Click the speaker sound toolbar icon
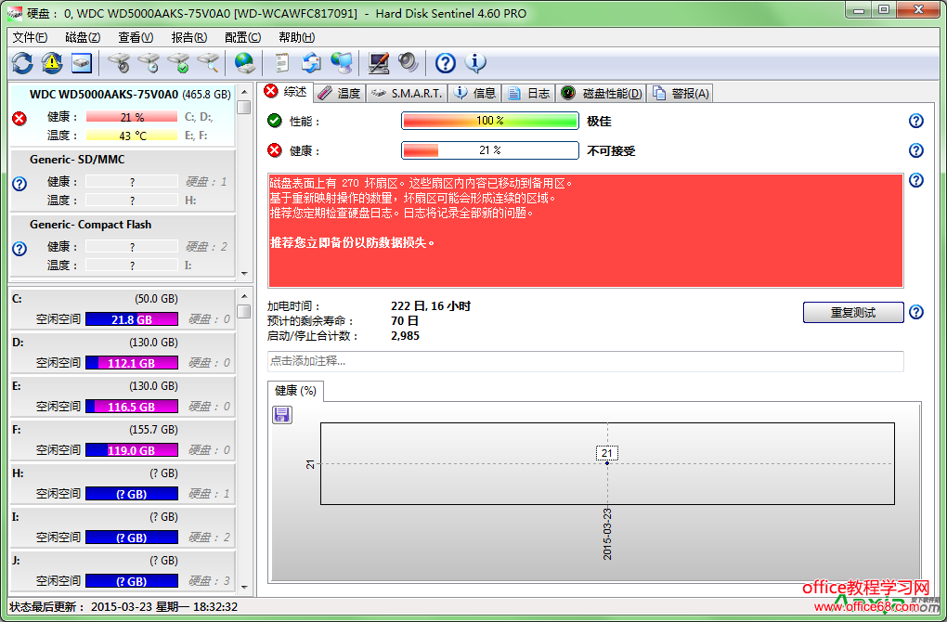 [x=409, y=63]
